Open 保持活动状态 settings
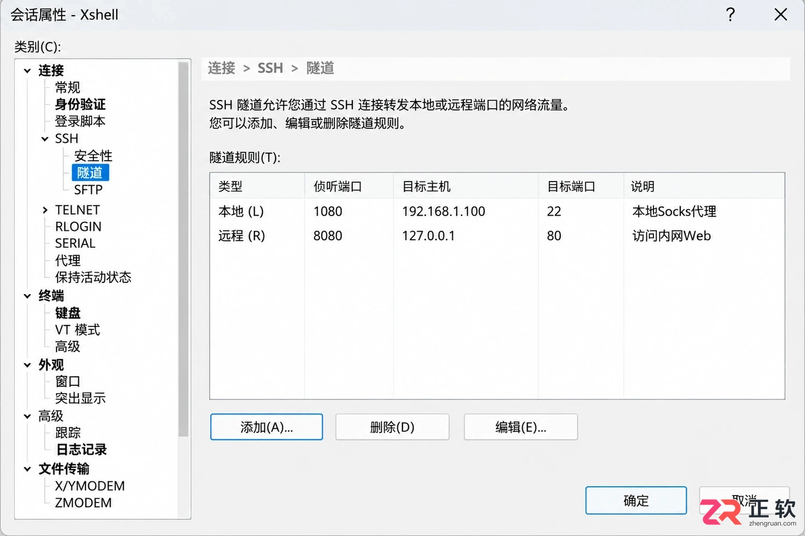Viewport: 805px width, 536px height. (x=93, y=277)
